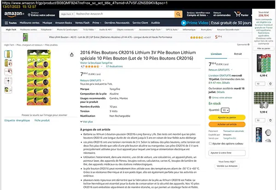Open Amazon Basics nav item
This screenshot has height=190, width=276.
tap(63, 23)
